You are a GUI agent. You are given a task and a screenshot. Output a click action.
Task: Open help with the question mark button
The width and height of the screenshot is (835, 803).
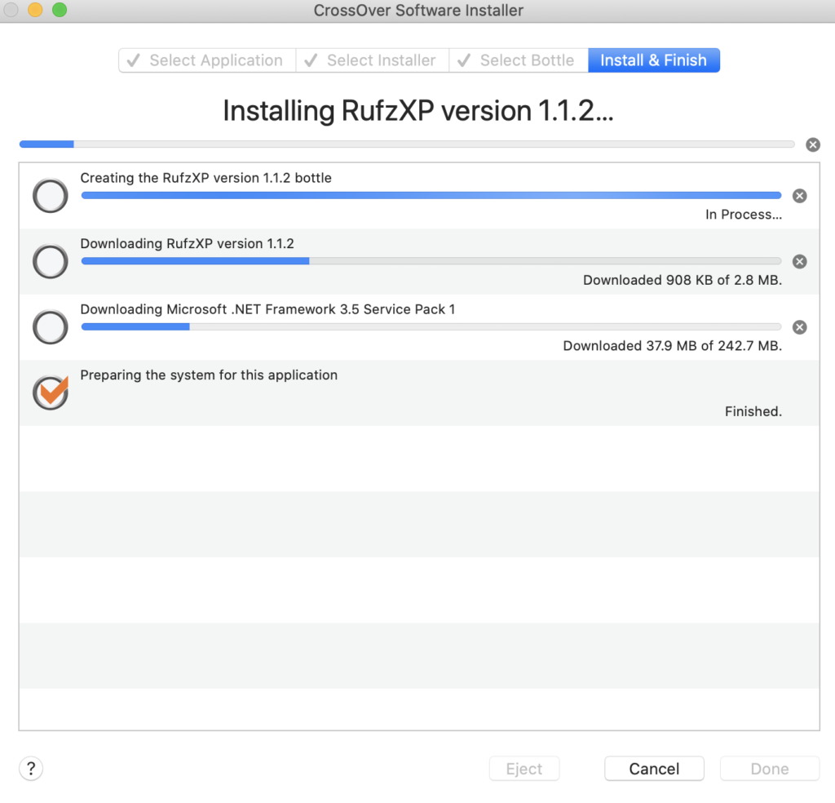click(x=31, y=768)
